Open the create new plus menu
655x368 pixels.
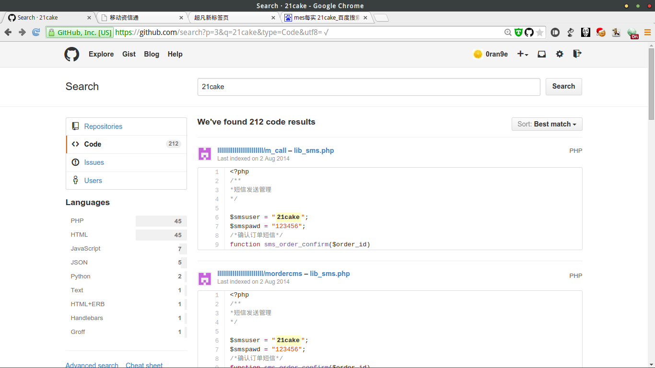pyautogui.click(x=523, y=54)
